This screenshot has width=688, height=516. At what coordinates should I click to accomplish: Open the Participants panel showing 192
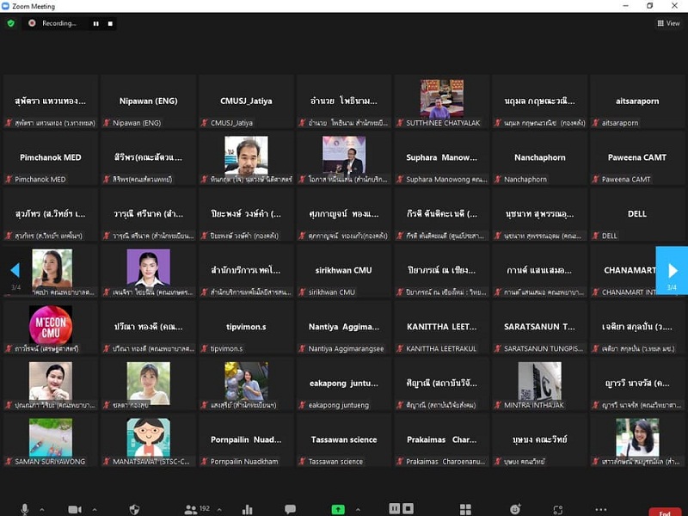coord(191,509)
